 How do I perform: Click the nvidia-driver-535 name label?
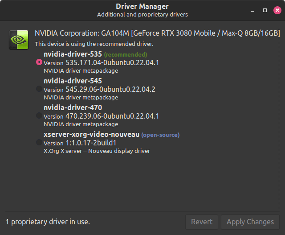pos(73,54)
